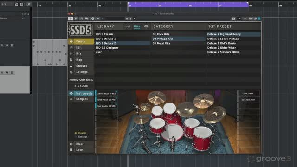Switch library view to Inst
The width and height of the screenshot is (297, 167).
coord(128,26)
